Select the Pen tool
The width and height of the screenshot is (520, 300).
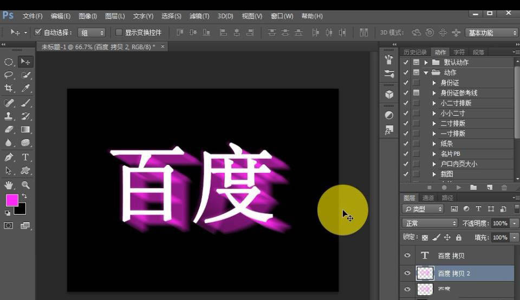click(9, 157)
